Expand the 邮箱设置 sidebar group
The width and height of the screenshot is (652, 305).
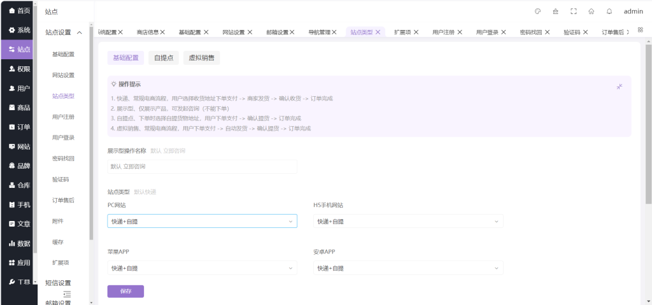click(58, 302)
